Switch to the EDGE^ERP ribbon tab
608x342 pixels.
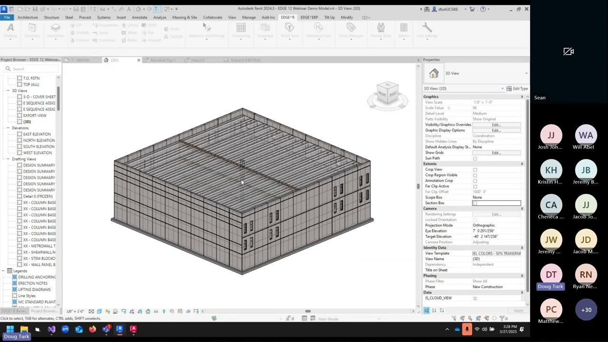click(309, 18)
